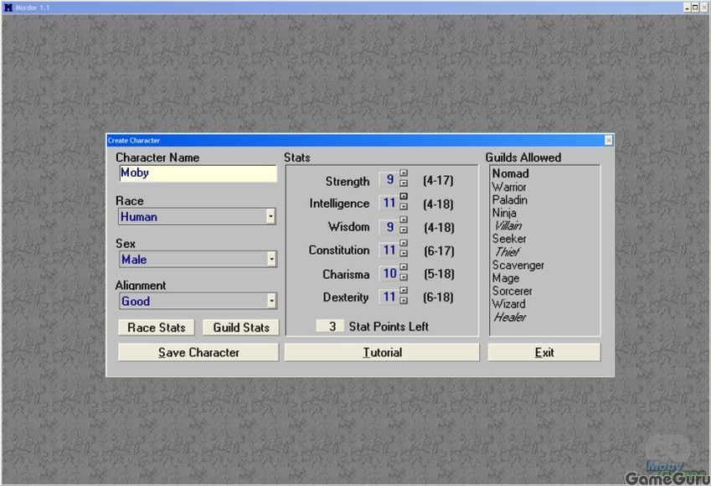This screenshot has width=711, height=486.
Task: Click the Mordor 1.1 title bar icon
Action: (x=8, y=8)
